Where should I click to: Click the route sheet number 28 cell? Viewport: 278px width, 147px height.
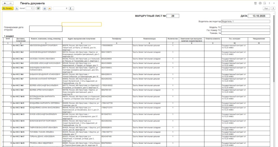click(173, 16)
